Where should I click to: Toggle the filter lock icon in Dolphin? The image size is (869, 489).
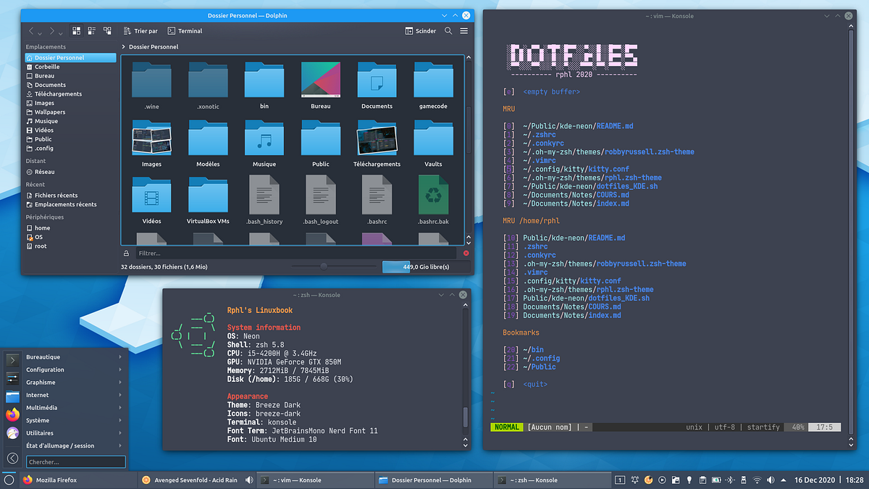pyautogui.click(x=127, y=254)
